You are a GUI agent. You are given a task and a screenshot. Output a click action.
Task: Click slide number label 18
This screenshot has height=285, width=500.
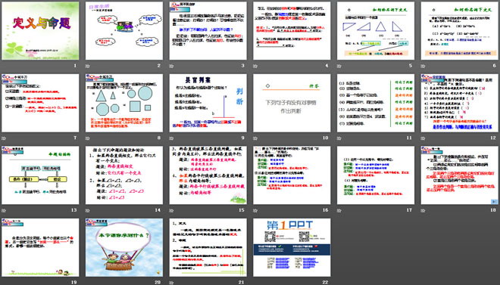pos(493,210)
